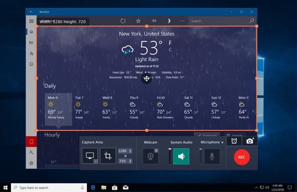Select full screen capture monitor icon
The image size is (297, 192).
pos(90,155)
